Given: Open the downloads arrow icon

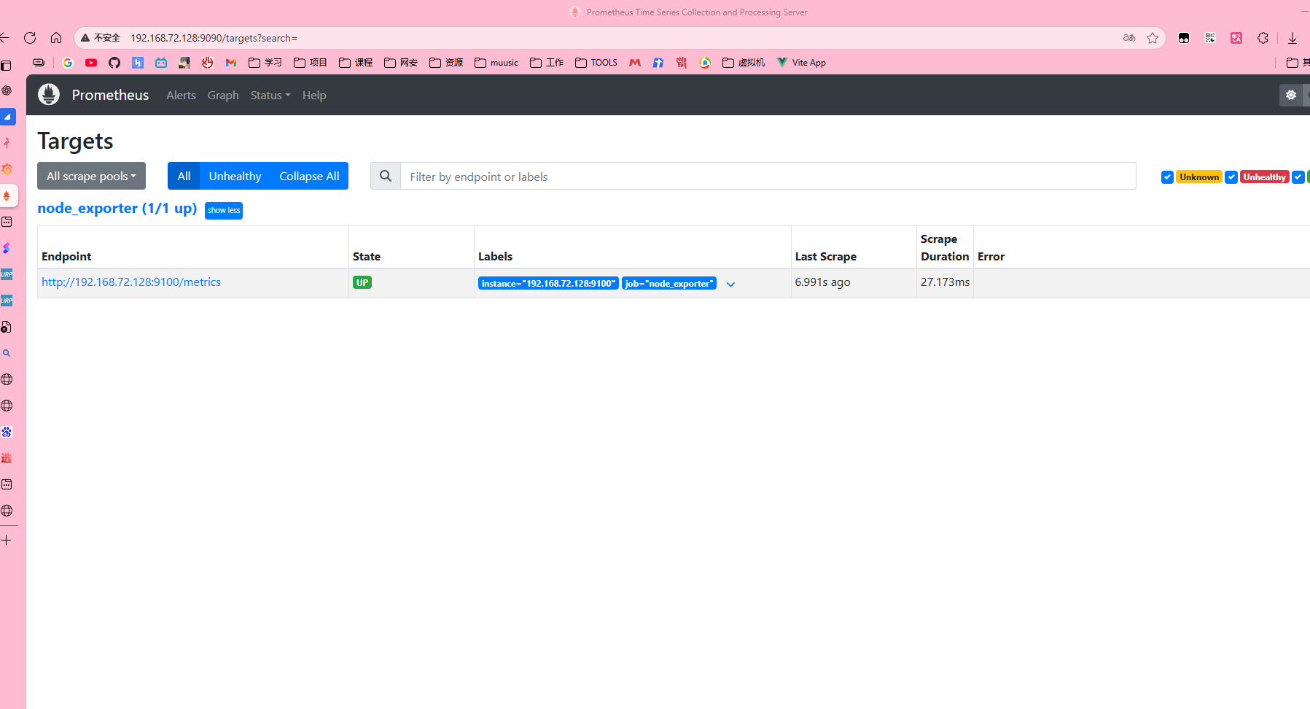Looking at the screenshot, I should click(1293, 38).
